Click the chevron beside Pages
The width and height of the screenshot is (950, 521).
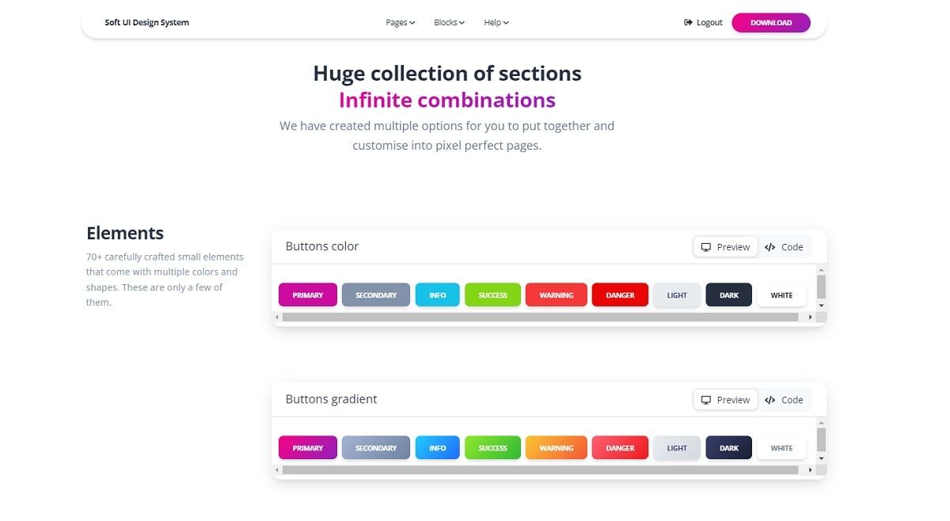(412, 22)
